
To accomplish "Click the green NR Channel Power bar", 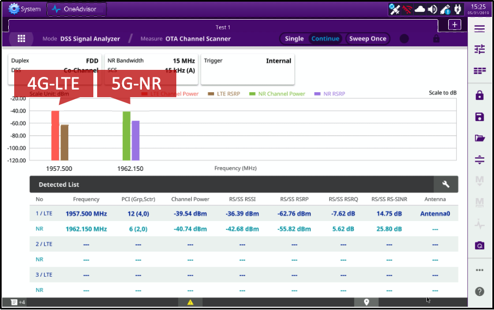I will click(126, 136).
